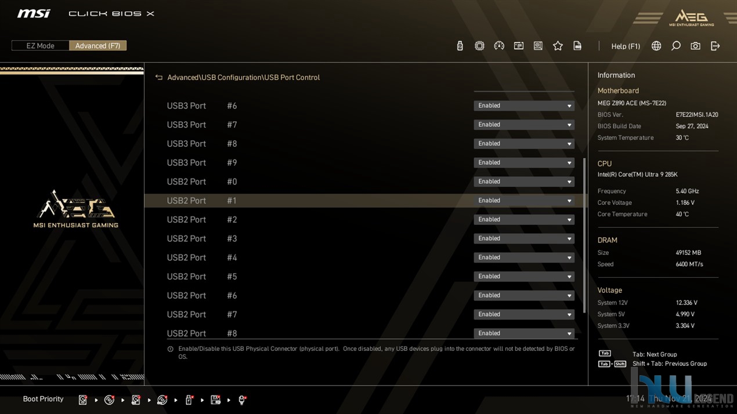
Task: Click the CPU chip icon in toolbar
Action: pos(479,46)
